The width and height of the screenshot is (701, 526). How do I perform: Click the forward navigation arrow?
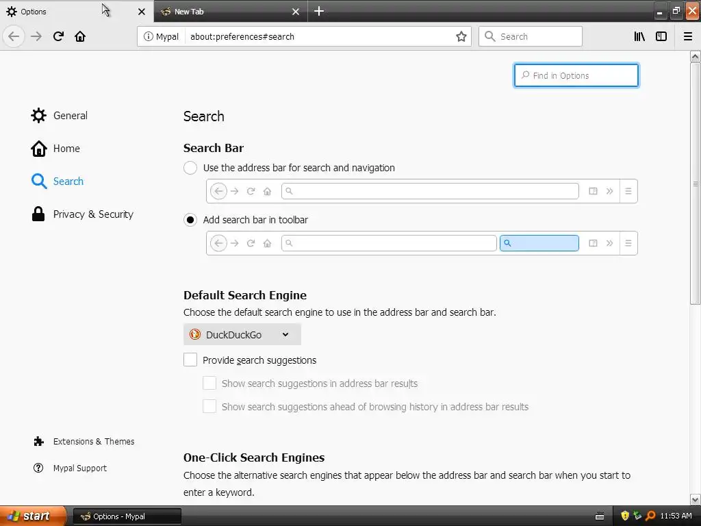pos(36,36)
